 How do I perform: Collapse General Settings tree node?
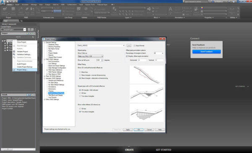click(45, 42)
